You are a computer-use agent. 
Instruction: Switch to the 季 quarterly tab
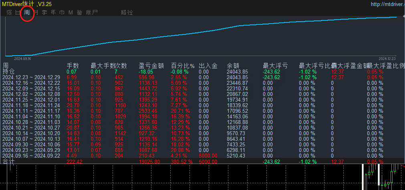(x=44, y=12)
